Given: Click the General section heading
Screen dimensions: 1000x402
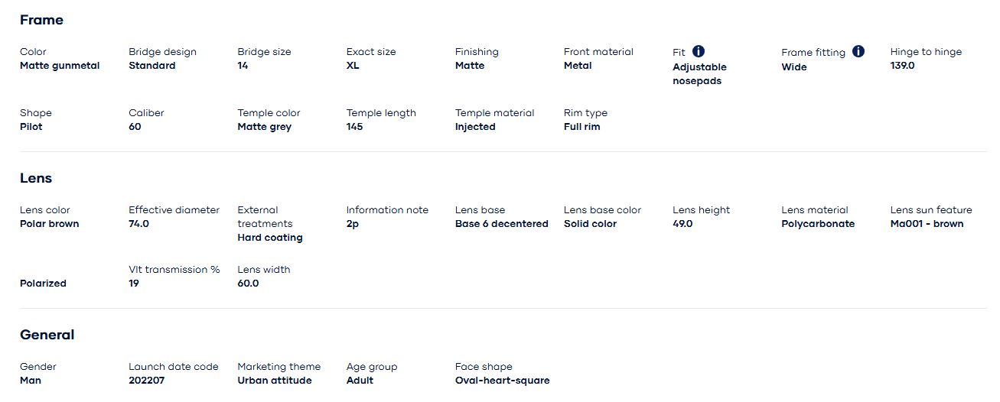Looking at the screenshot, I should (x=47, y=335).
